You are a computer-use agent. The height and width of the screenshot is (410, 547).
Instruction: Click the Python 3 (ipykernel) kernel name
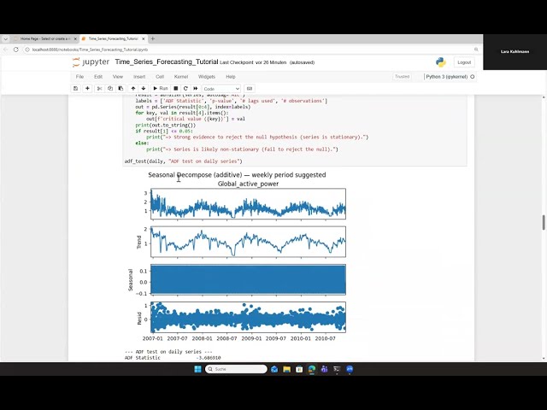[x=446, y=77]
